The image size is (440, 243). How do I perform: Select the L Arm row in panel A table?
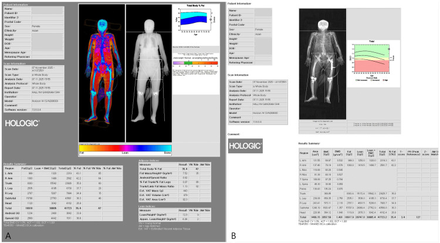63,173
